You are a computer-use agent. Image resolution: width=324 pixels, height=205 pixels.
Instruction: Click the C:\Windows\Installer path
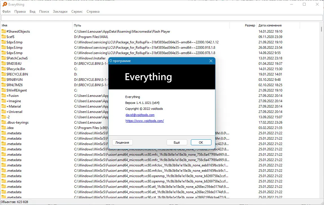coord(90,58)
